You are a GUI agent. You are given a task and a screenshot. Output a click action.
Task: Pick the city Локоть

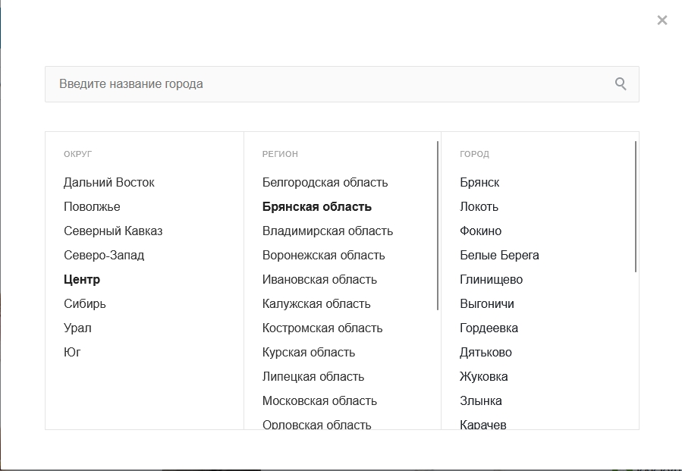(x=479, y=206)
